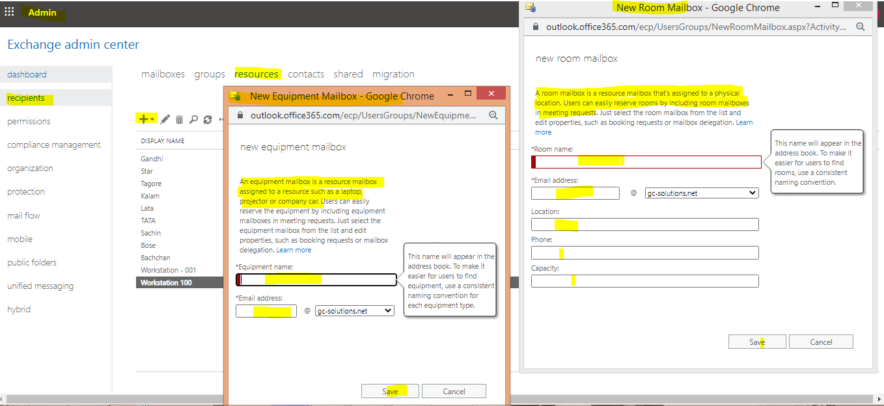
Task: Click the New Room Mailbox address bar URL
Action: click(x=696, y=27)
